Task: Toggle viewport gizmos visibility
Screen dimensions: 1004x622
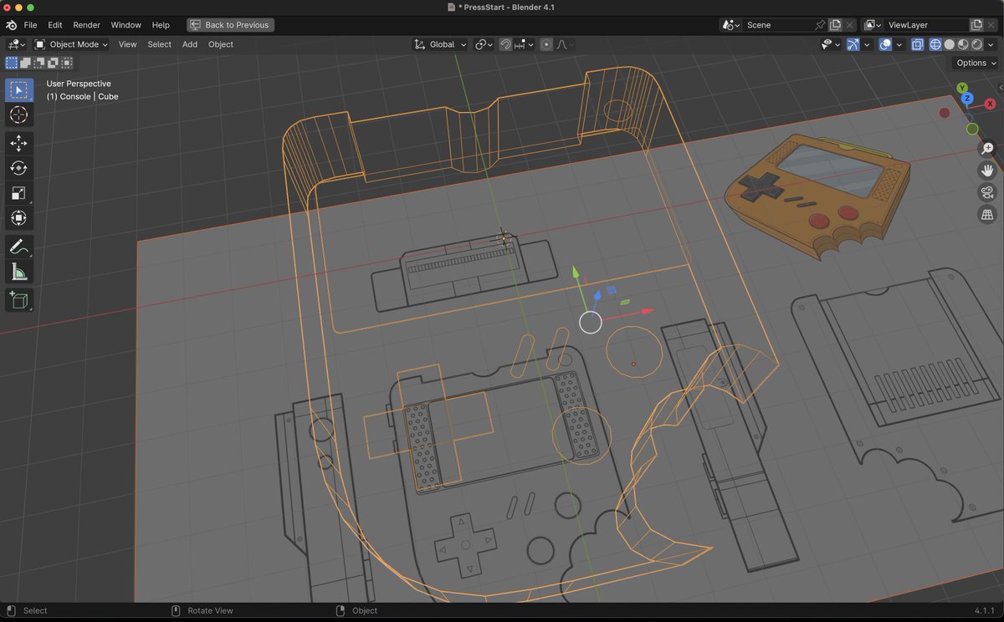Action: coord(853,44)
